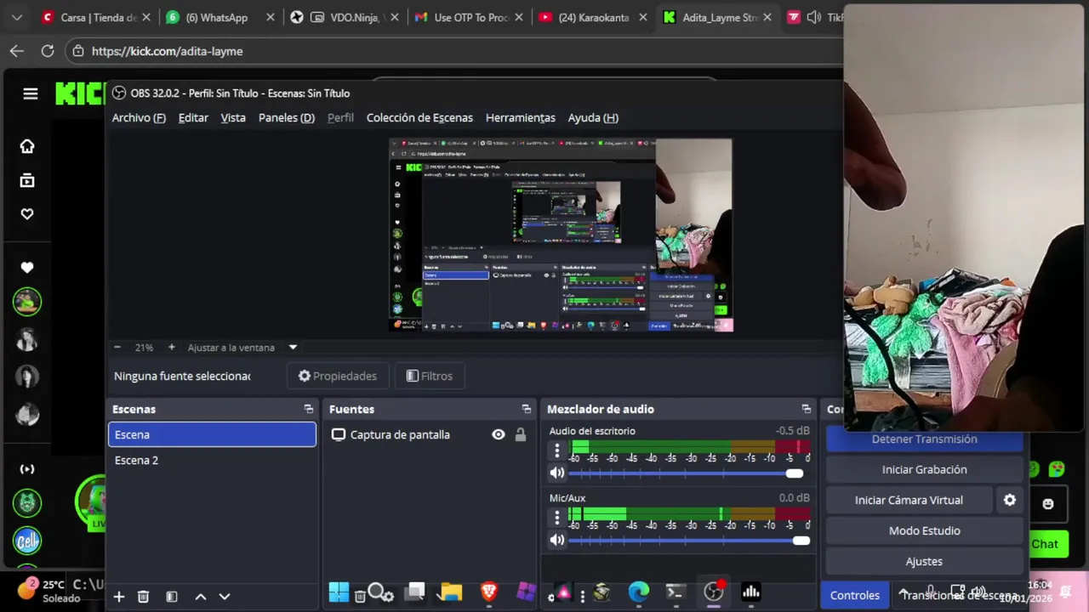Open File Explorer from the taskbar

point(451,592)
